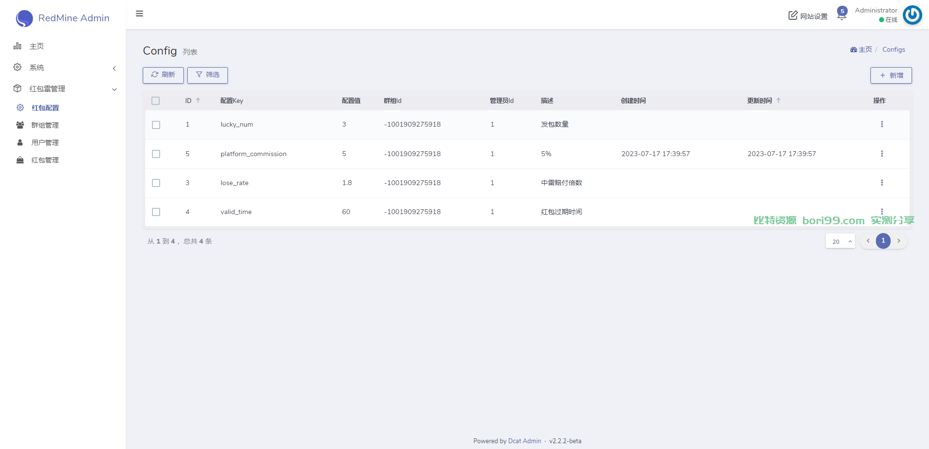Viewport: 929px width, 449px height.
Task: Sort by 更新时间 column arrow
Action: (779, 101)
